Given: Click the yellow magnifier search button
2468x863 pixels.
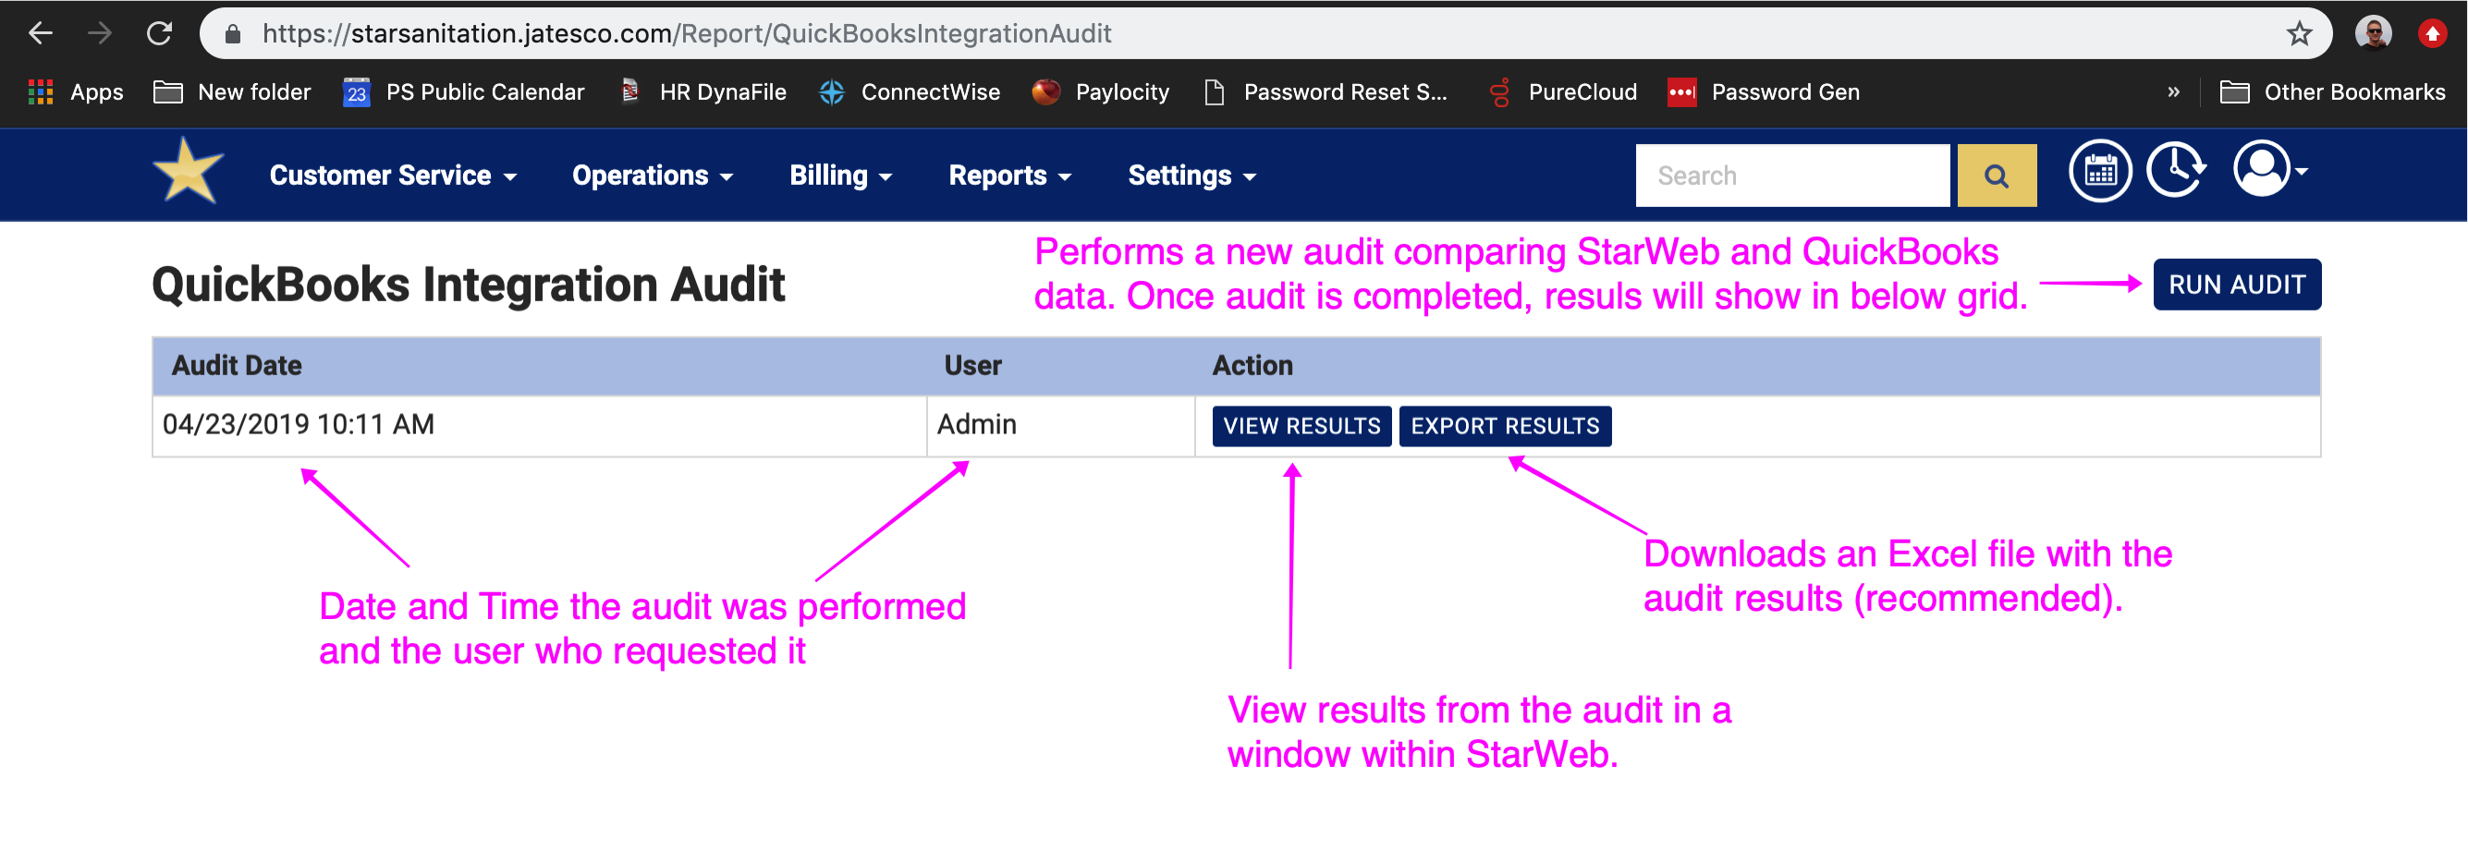Looking at the screenshot, I should coord(1996,176).
